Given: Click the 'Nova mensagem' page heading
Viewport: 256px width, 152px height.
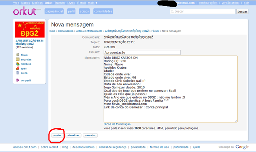Looking at the screenshot, I should pos(72,24).
